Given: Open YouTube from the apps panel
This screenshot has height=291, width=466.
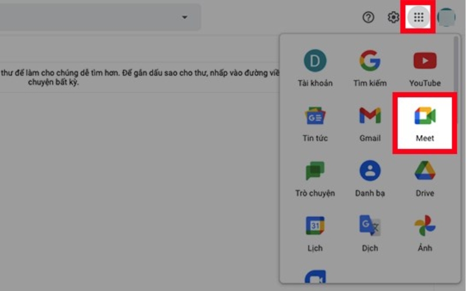Looking at the screenshot, I should pos(425,69).
